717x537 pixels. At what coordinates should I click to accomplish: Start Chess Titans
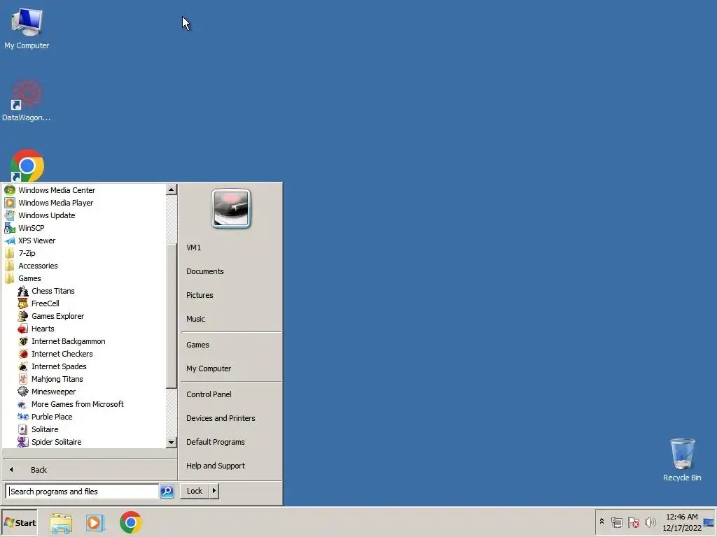(x=53, y=291)
